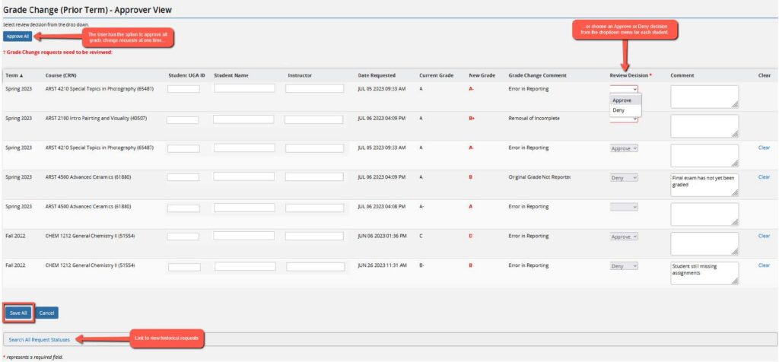The width and height of the screenshot is (779, 362).
Task: Click the Date Requested column header
Action: (x=377, y=75)
